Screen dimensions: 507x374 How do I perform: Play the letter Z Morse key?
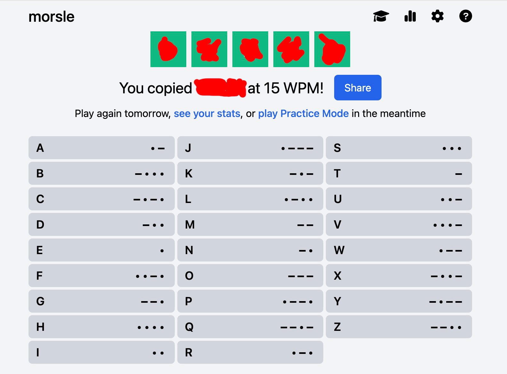[x=399, y=327]
